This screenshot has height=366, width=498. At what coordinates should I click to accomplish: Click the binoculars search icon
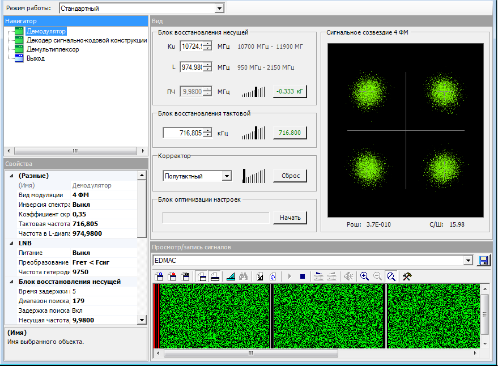tap(244, 276)
